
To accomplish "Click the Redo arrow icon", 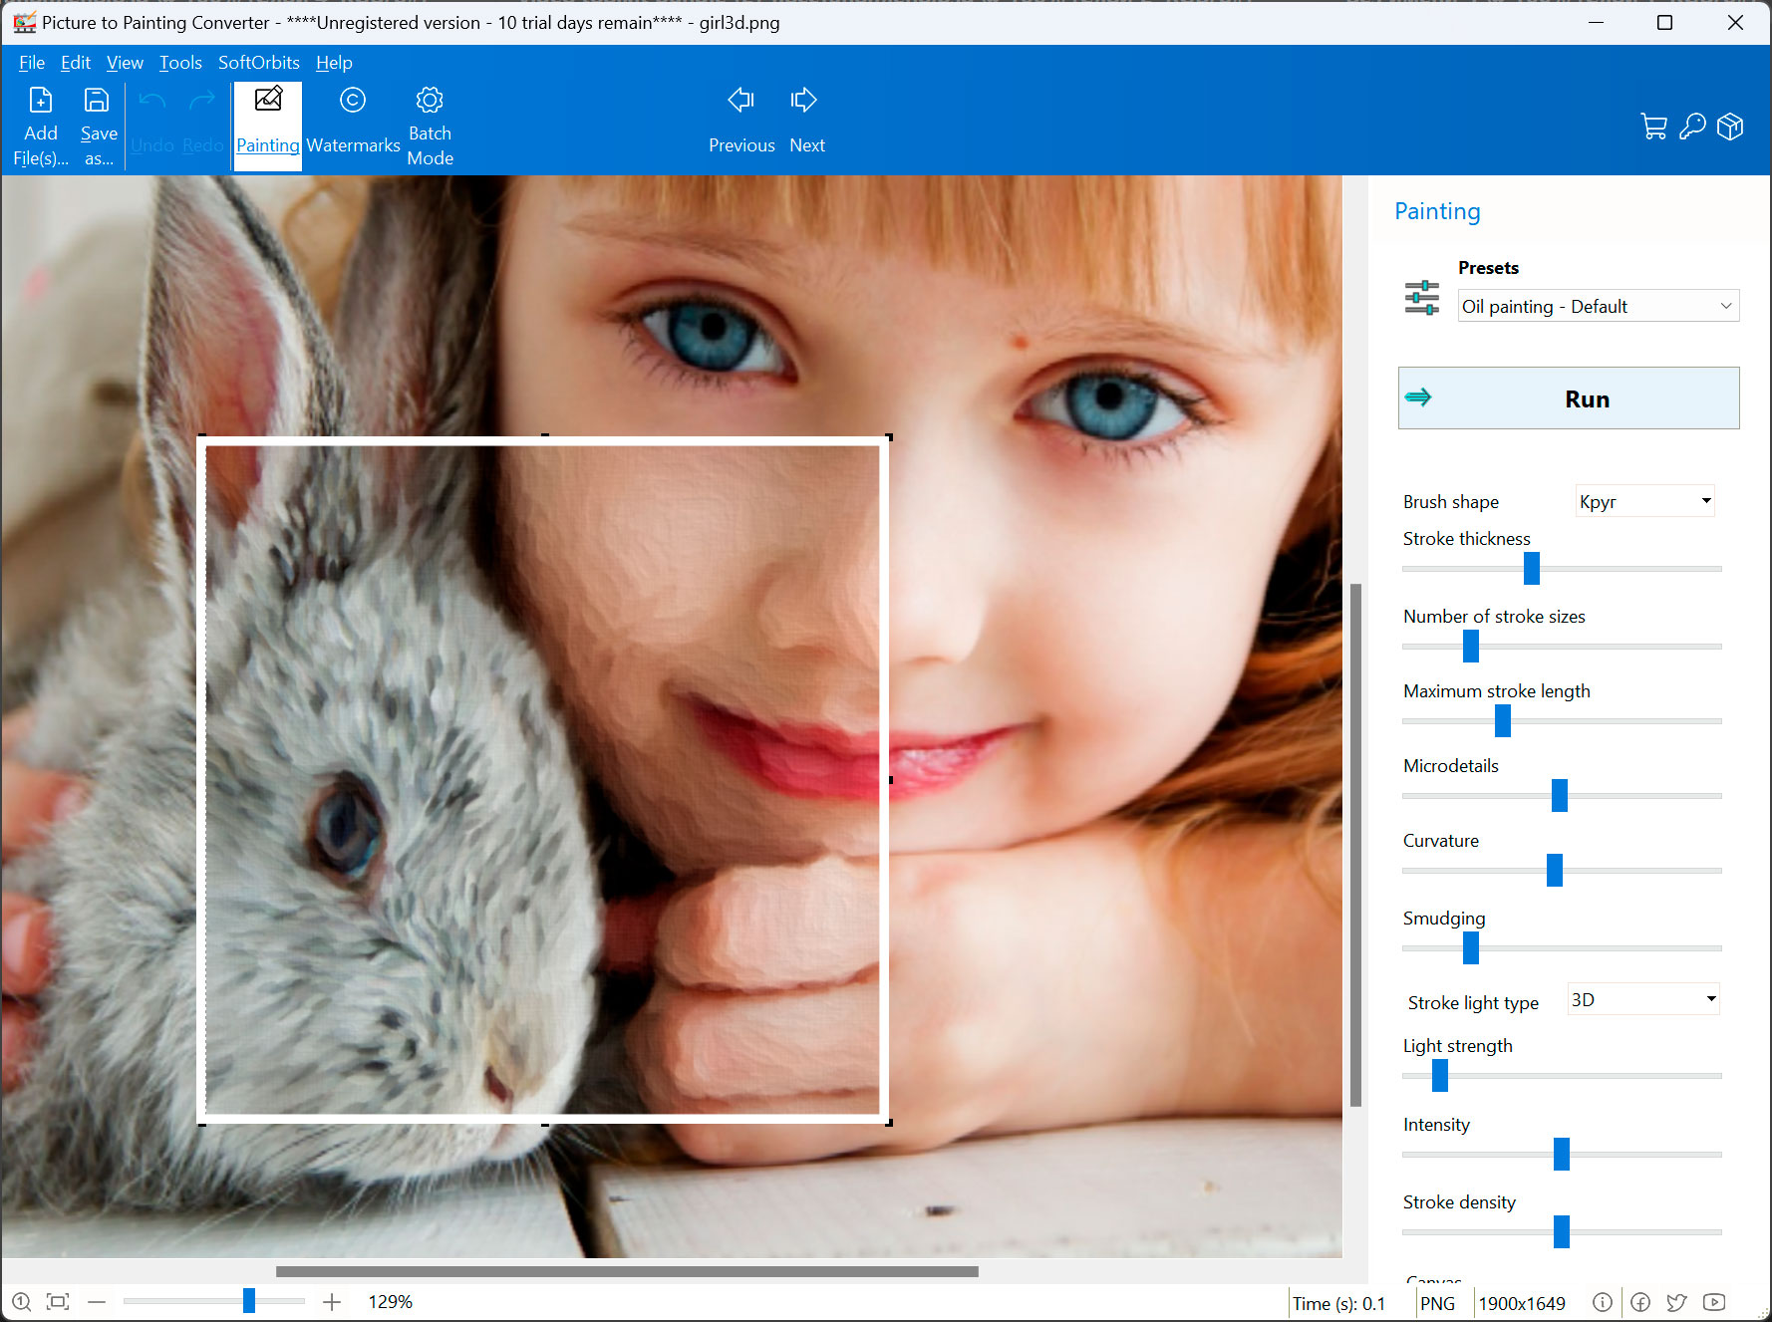I will (202, 101).
